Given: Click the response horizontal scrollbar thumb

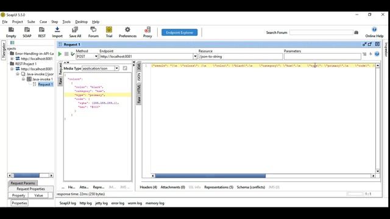Looking at the screenshot, I should [x=210, y=176].
